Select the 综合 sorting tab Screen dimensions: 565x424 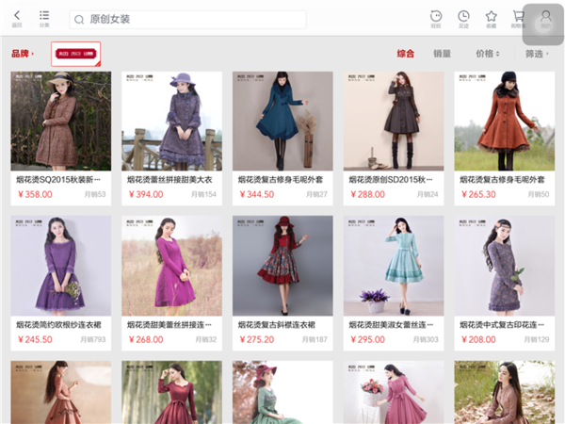point(406,54)
